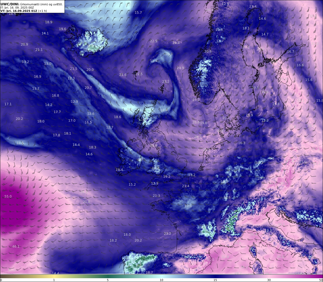The width and height of the screenshot is (323, 282).
Task: Click the 22.9 value label
Action: pos(154,41)
